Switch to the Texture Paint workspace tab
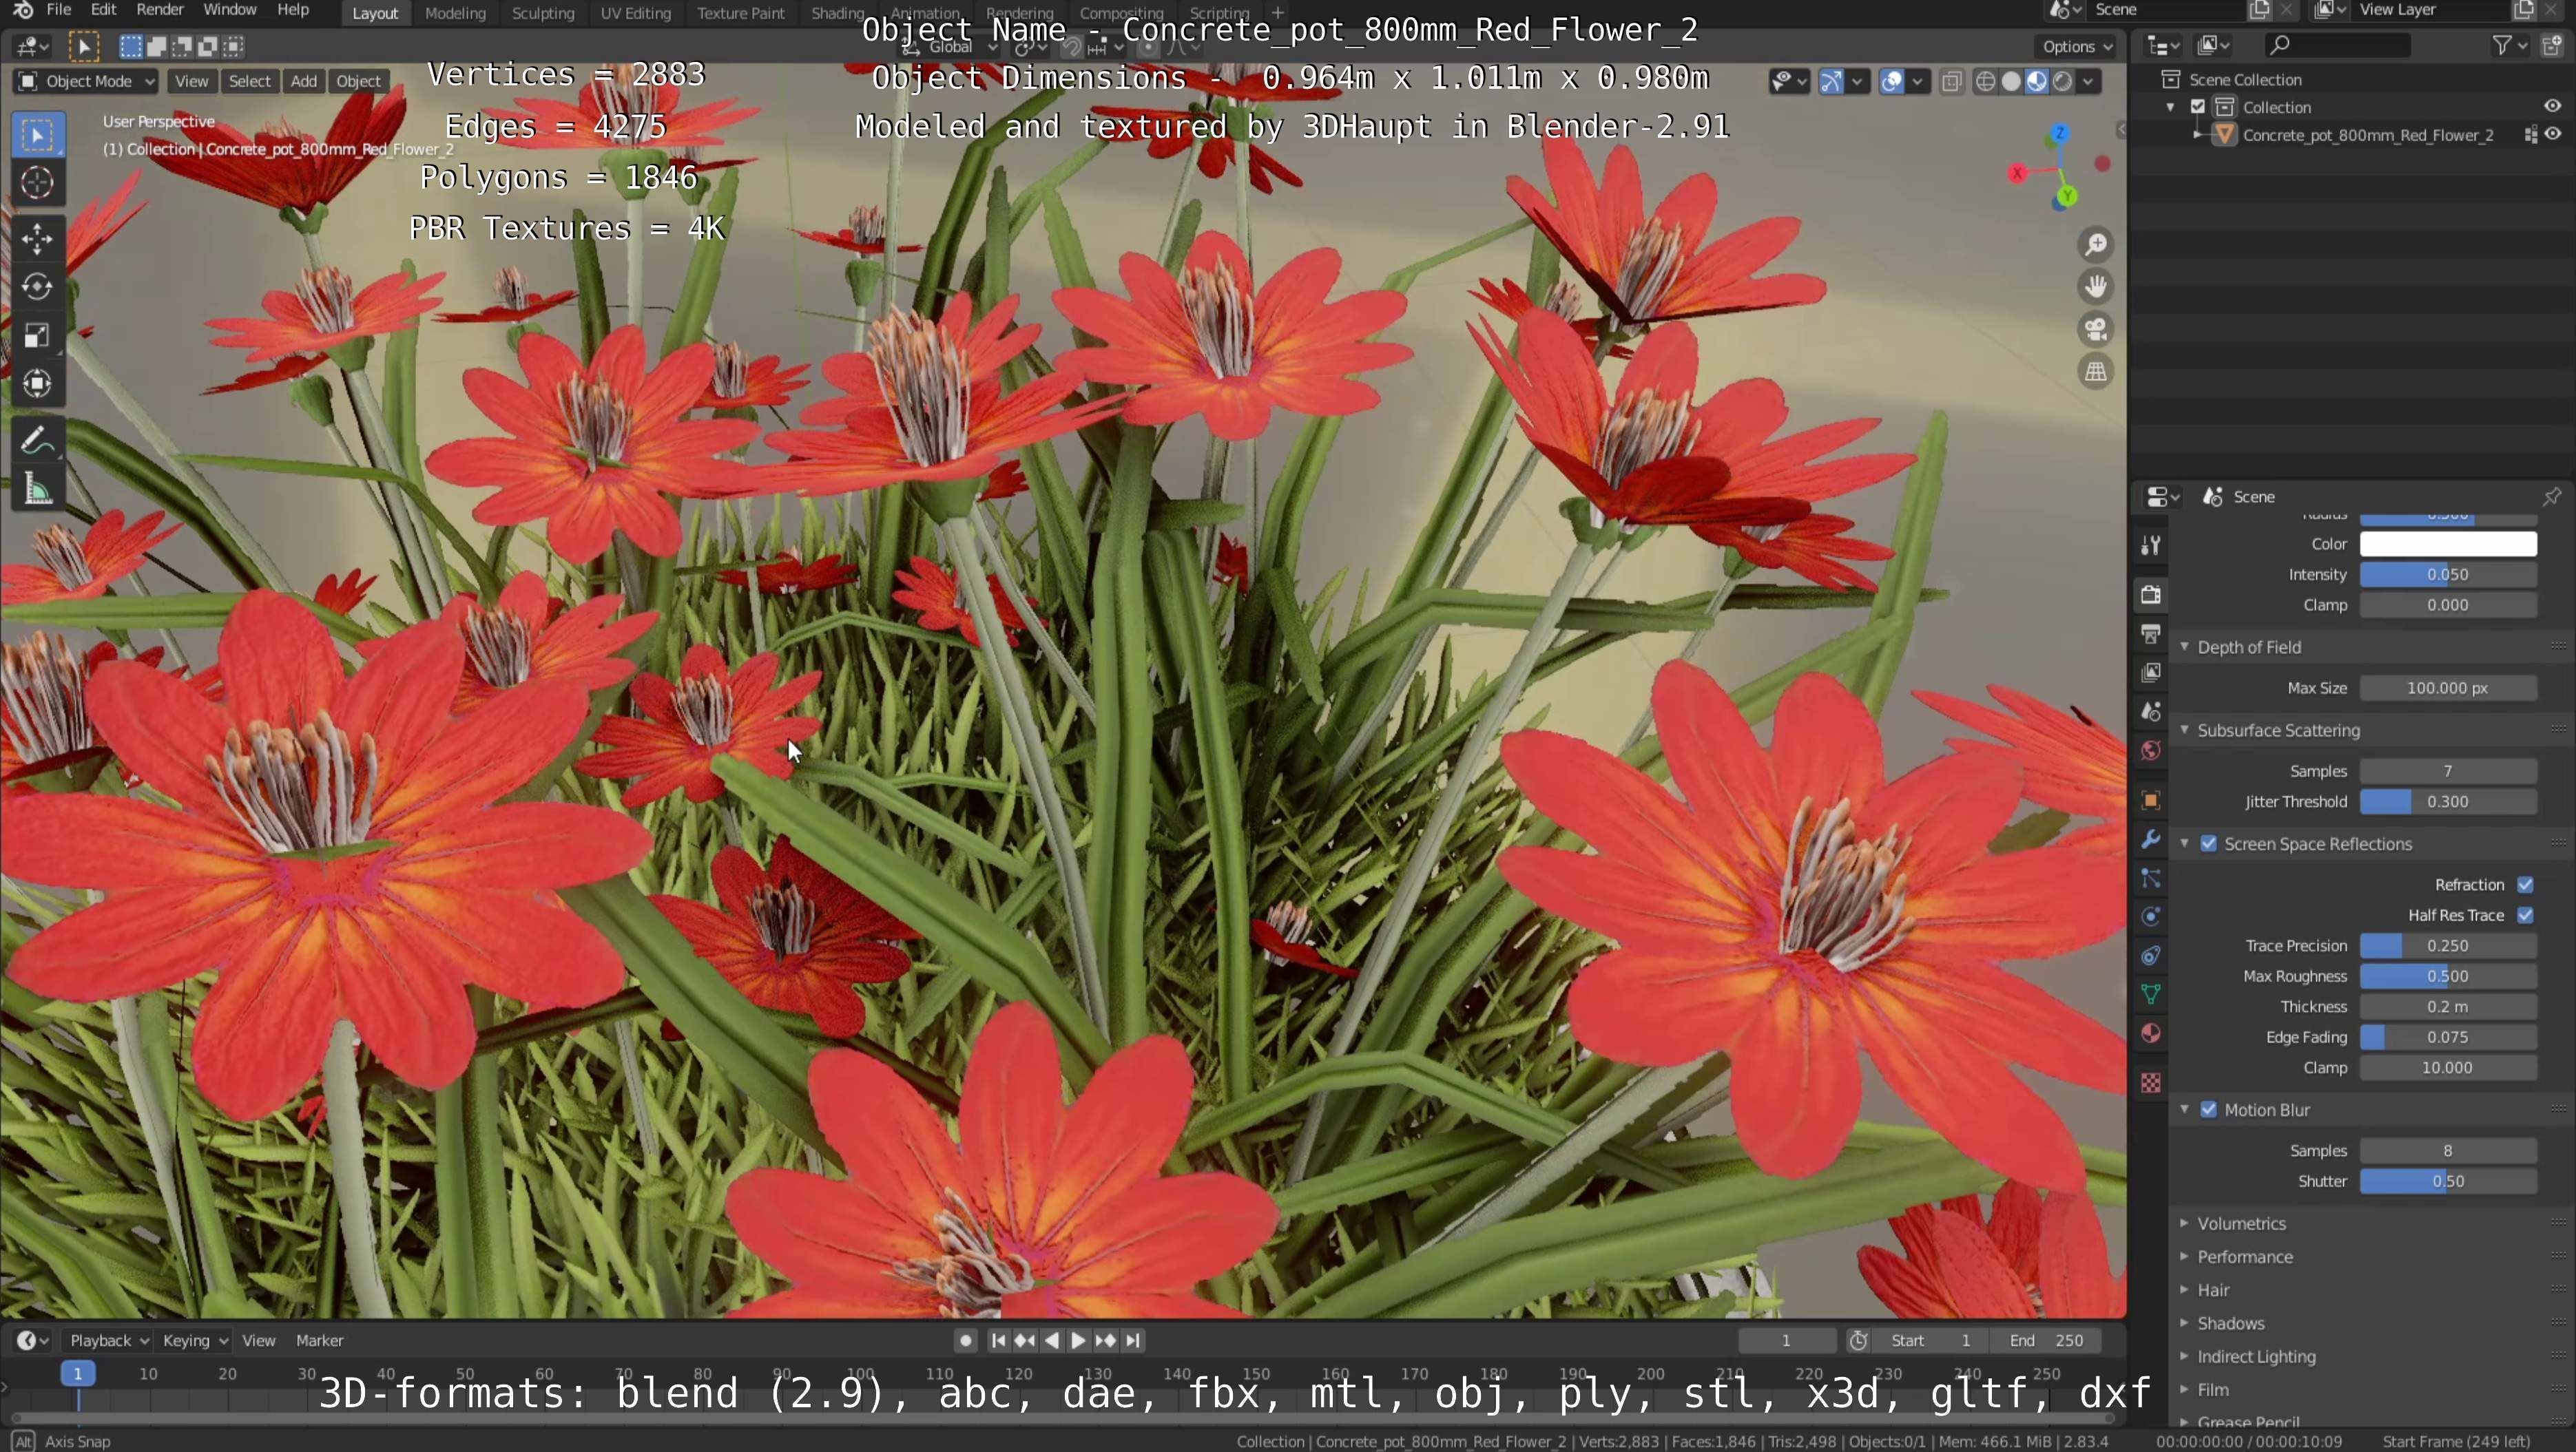2576x1452 pixels. point(740,13)
